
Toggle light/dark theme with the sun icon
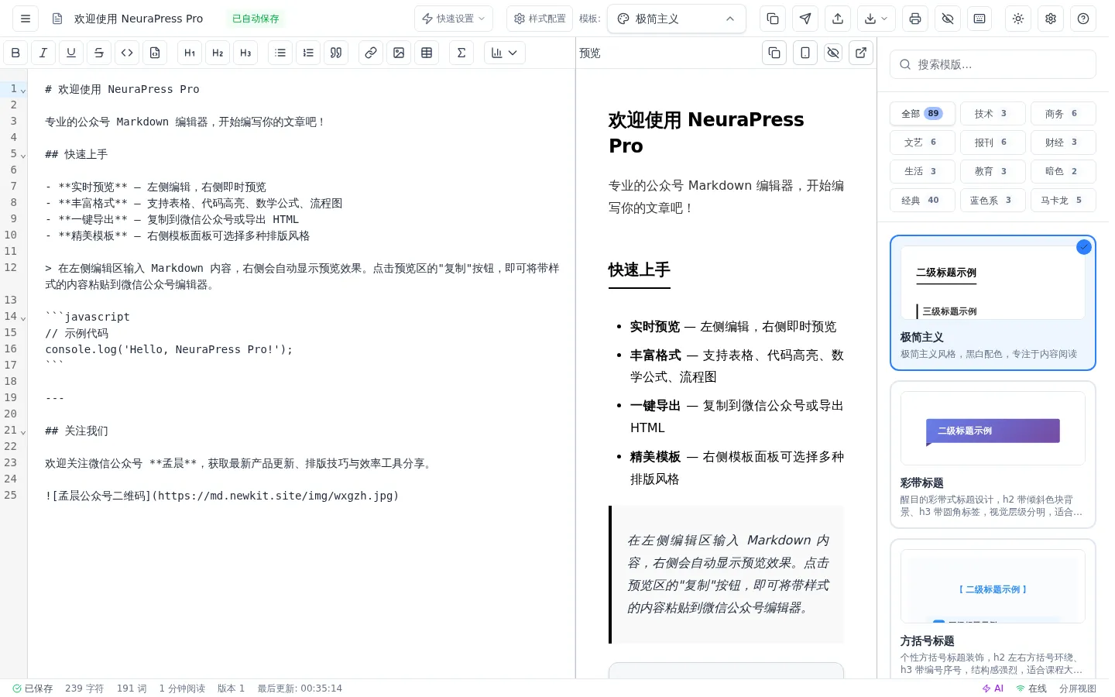pyautogui.click(x=1018, y=19)
